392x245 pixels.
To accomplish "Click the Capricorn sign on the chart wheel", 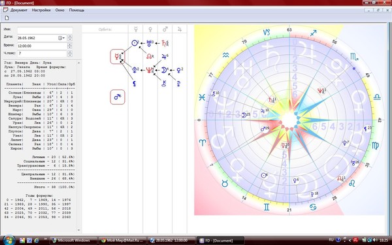I will point(267,32).
